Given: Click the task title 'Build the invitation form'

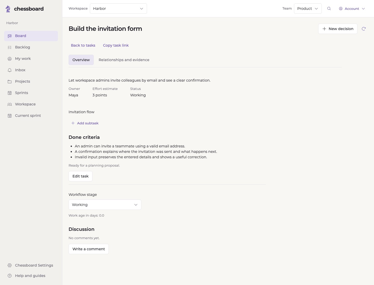Looking at the screenshot, I should click(x=105, y=29).
